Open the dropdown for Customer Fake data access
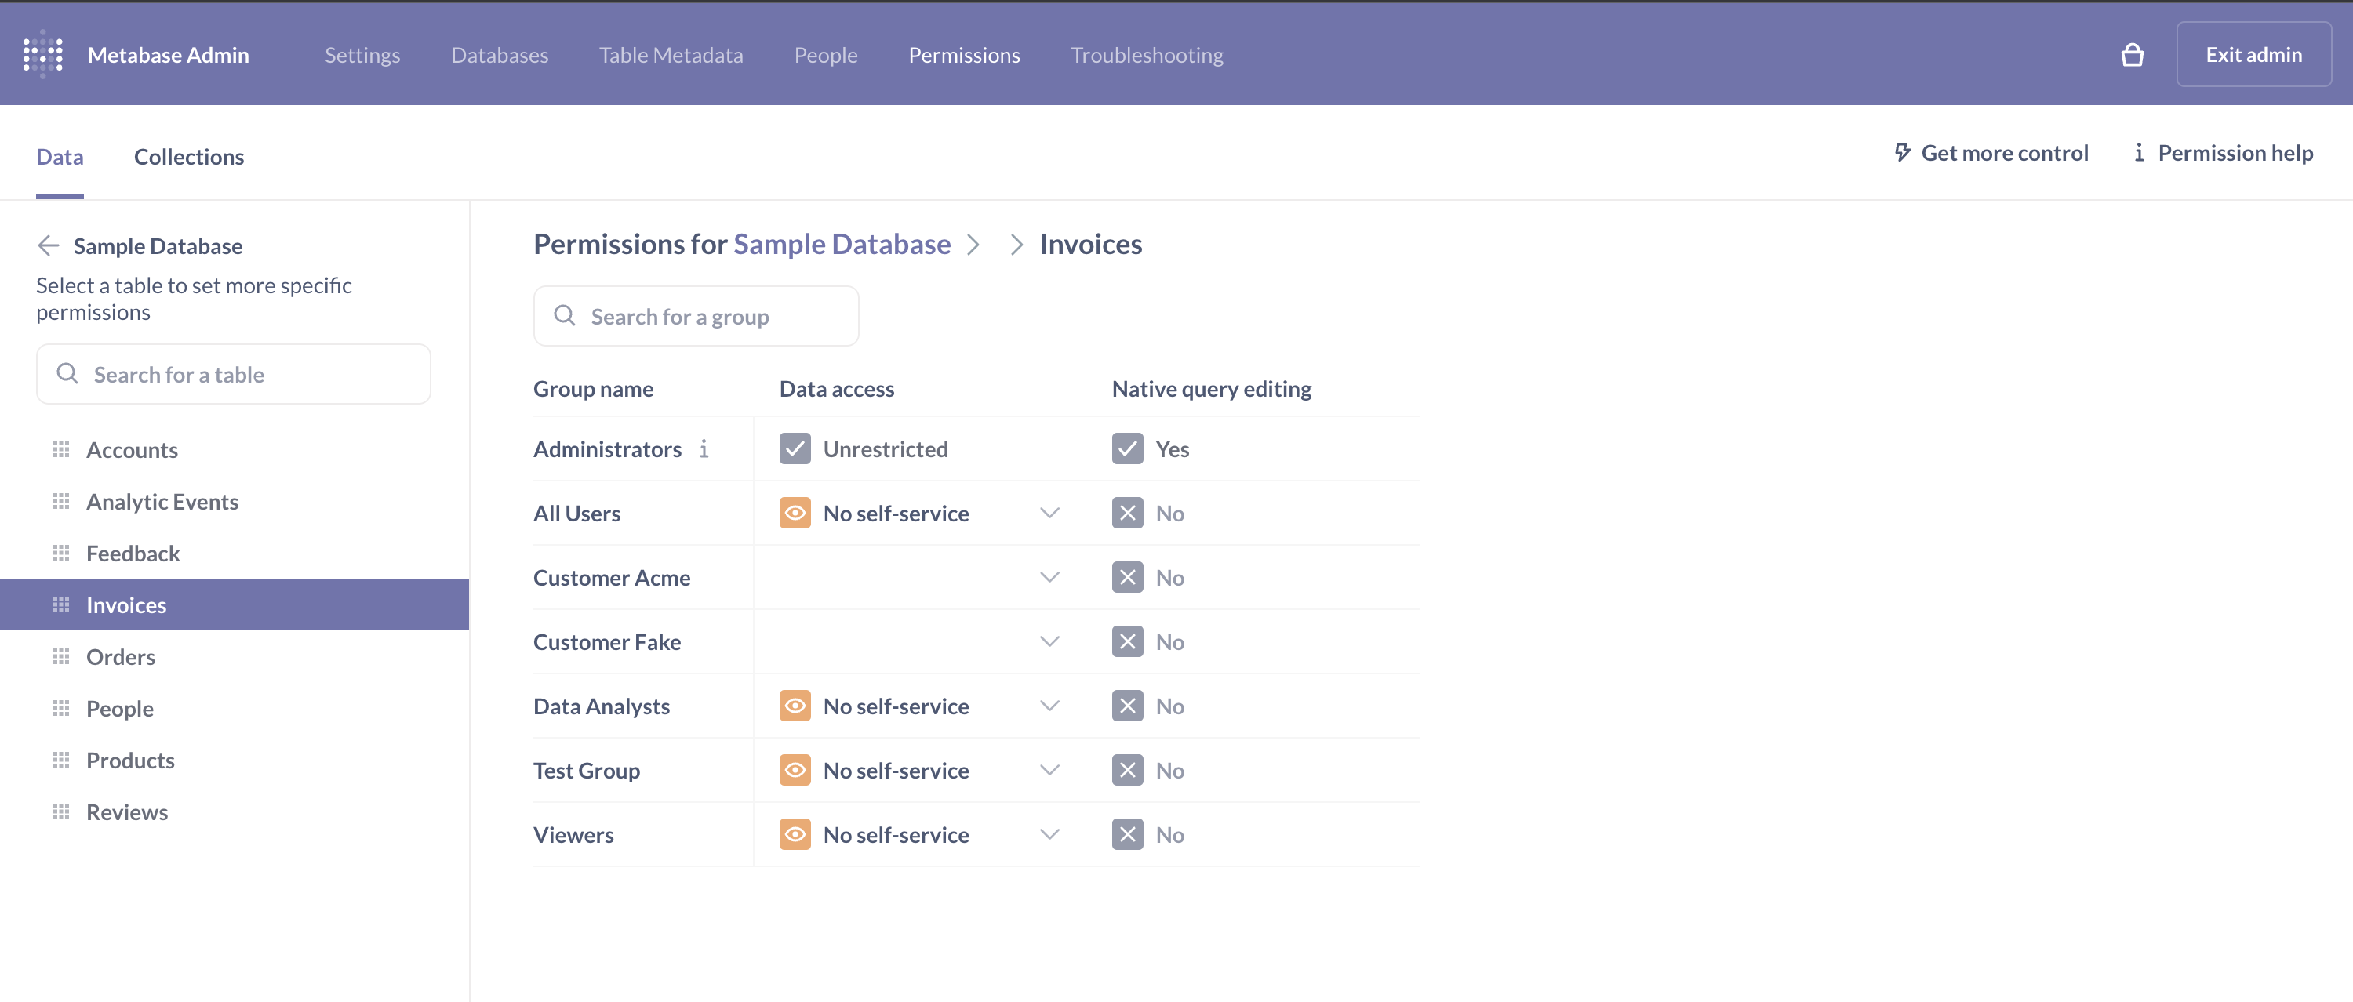The width and height of the screenshot is (2353, 1002). 1049,641
